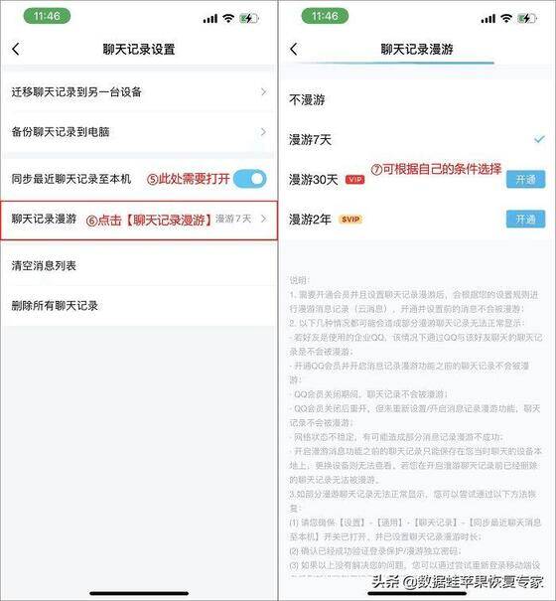Viewport: 556px width, 601px height.
Task: Tap the SVIP badge beside 漫游2年
Action: click(350, 220)
